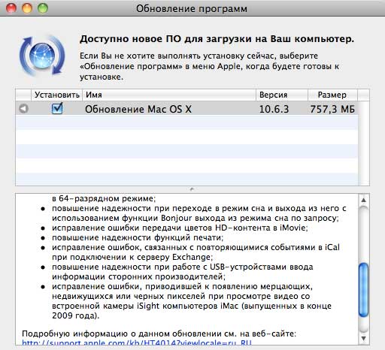Click the 10.6.3 version cell
The height and width of the screenshot is (350, 385).
pos(274,109)
